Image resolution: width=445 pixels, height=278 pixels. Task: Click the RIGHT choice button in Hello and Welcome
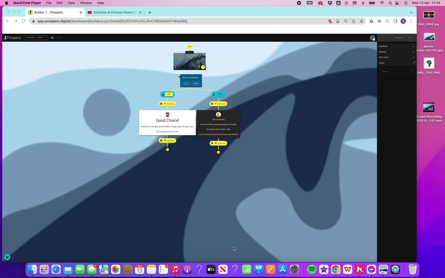196,84
